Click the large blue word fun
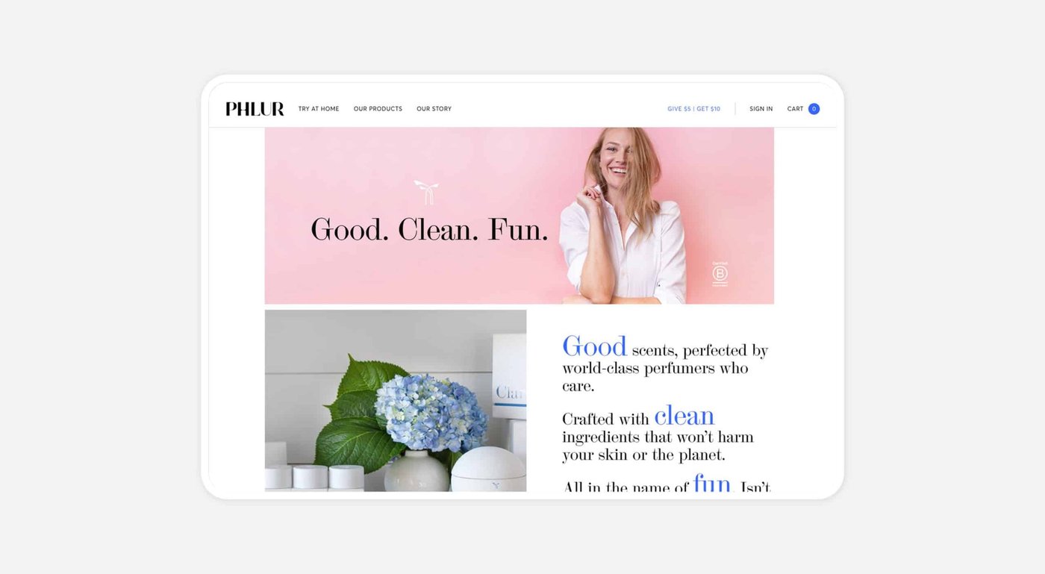The height and width of the screenshot is (574, 1045). 712,483
